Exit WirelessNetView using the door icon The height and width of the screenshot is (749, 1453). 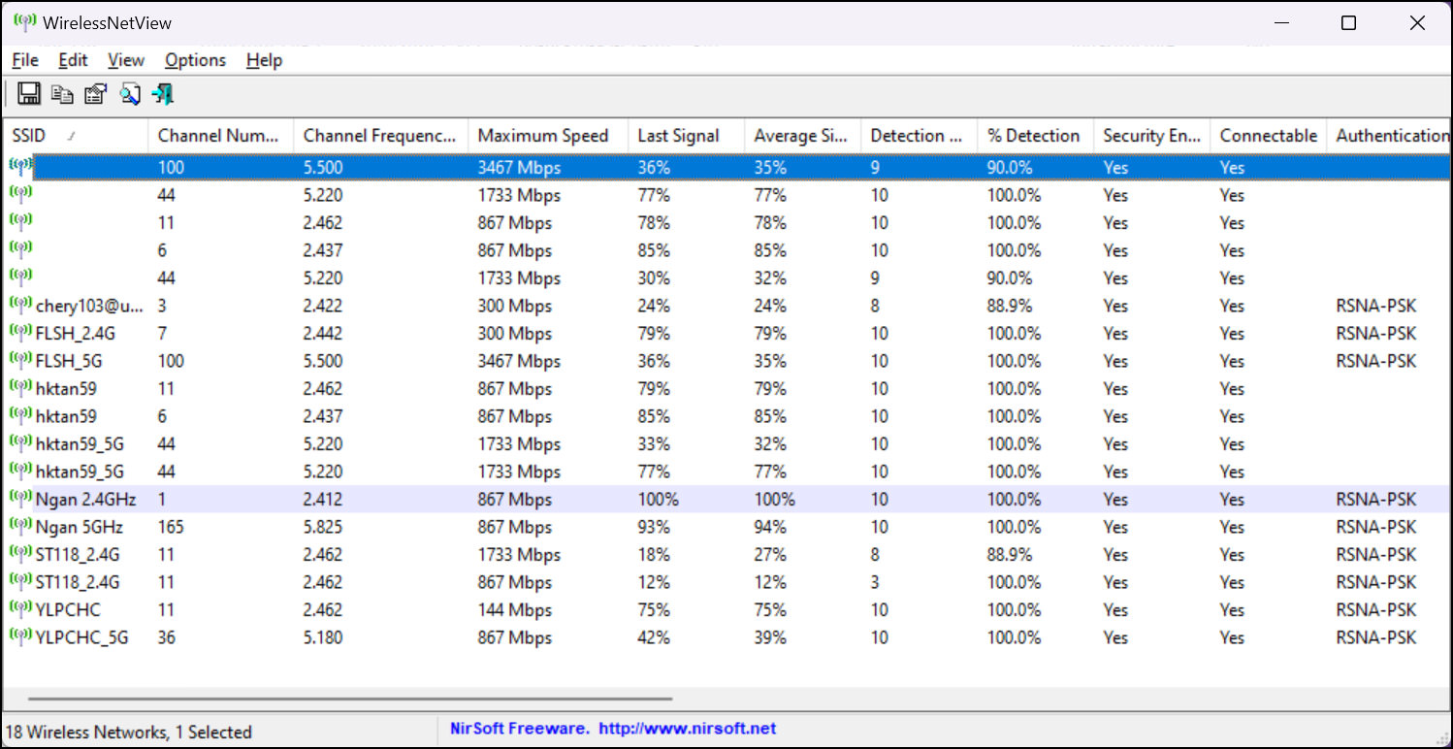(x=163, y=93)
